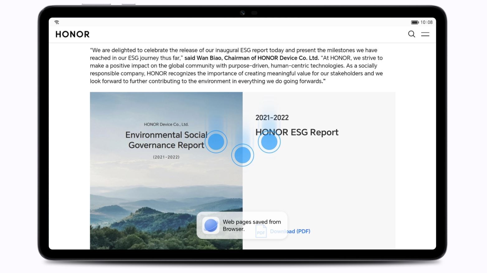Viewport: 487px width, 273px height.
Task: Click the PDF file icon
Action: tap(261, 231)
